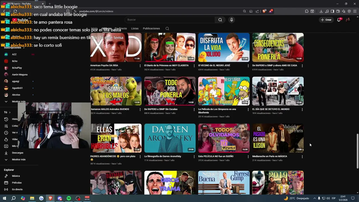Viewport: 359px width, 202px height.
Task: Open the account avatar menu
Action: 348,20
